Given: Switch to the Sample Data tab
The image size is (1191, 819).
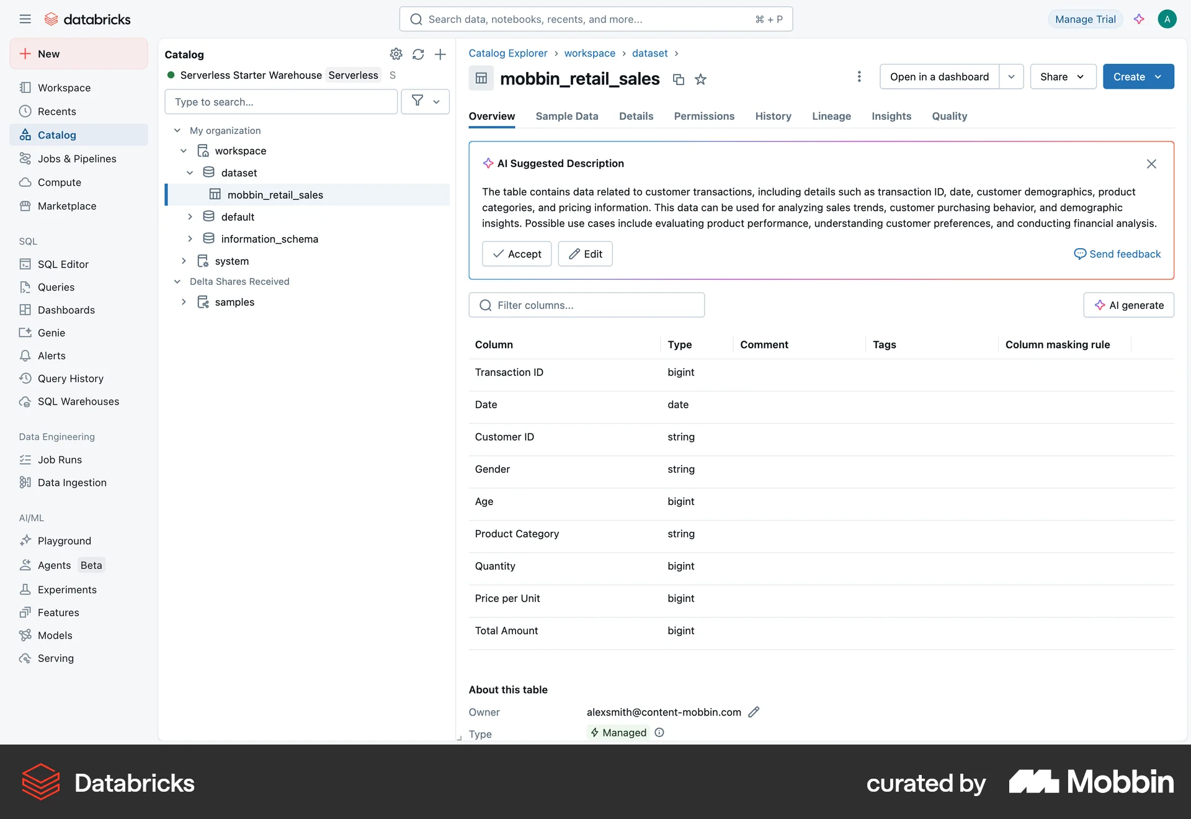Looking at the screenshot, I should pos(566,116).
